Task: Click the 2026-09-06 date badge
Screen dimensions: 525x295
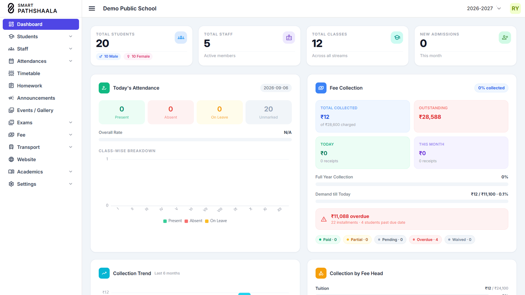Action: coord(276,88)
